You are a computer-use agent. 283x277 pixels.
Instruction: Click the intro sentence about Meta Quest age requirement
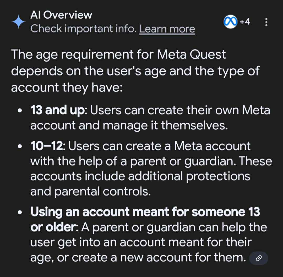(x=135, y=71)
